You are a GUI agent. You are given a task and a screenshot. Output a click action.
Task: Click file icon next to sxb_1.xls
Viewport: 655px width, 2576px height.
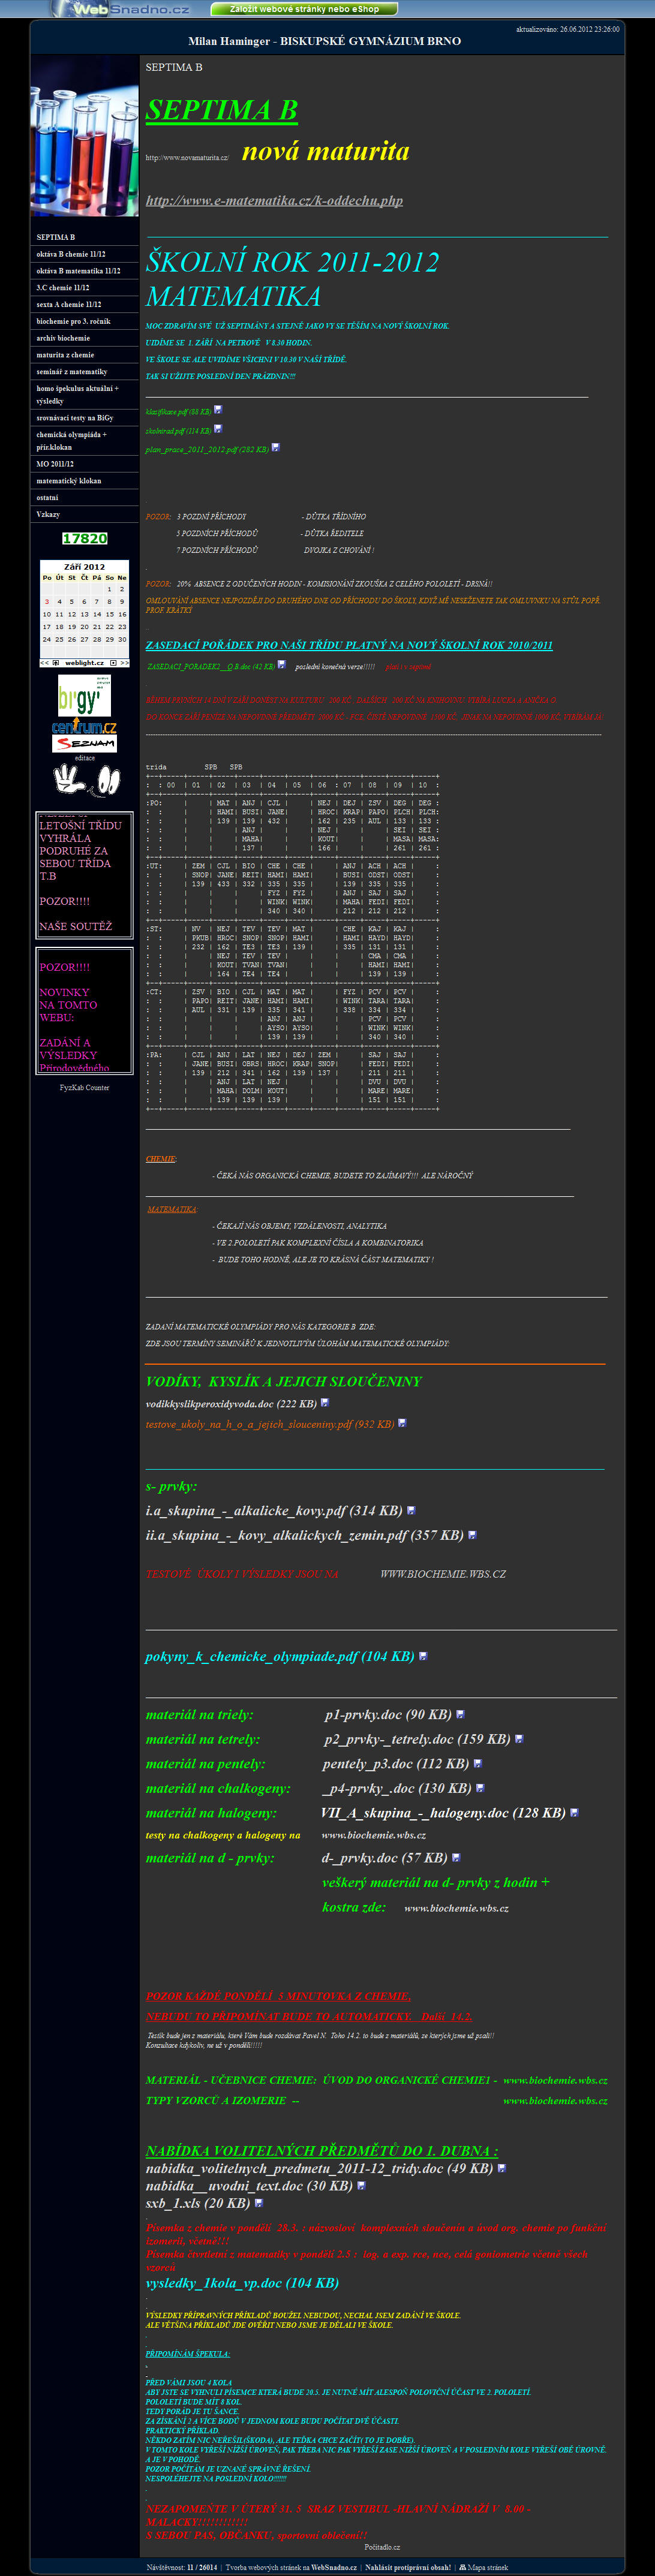pos(259,2202)
